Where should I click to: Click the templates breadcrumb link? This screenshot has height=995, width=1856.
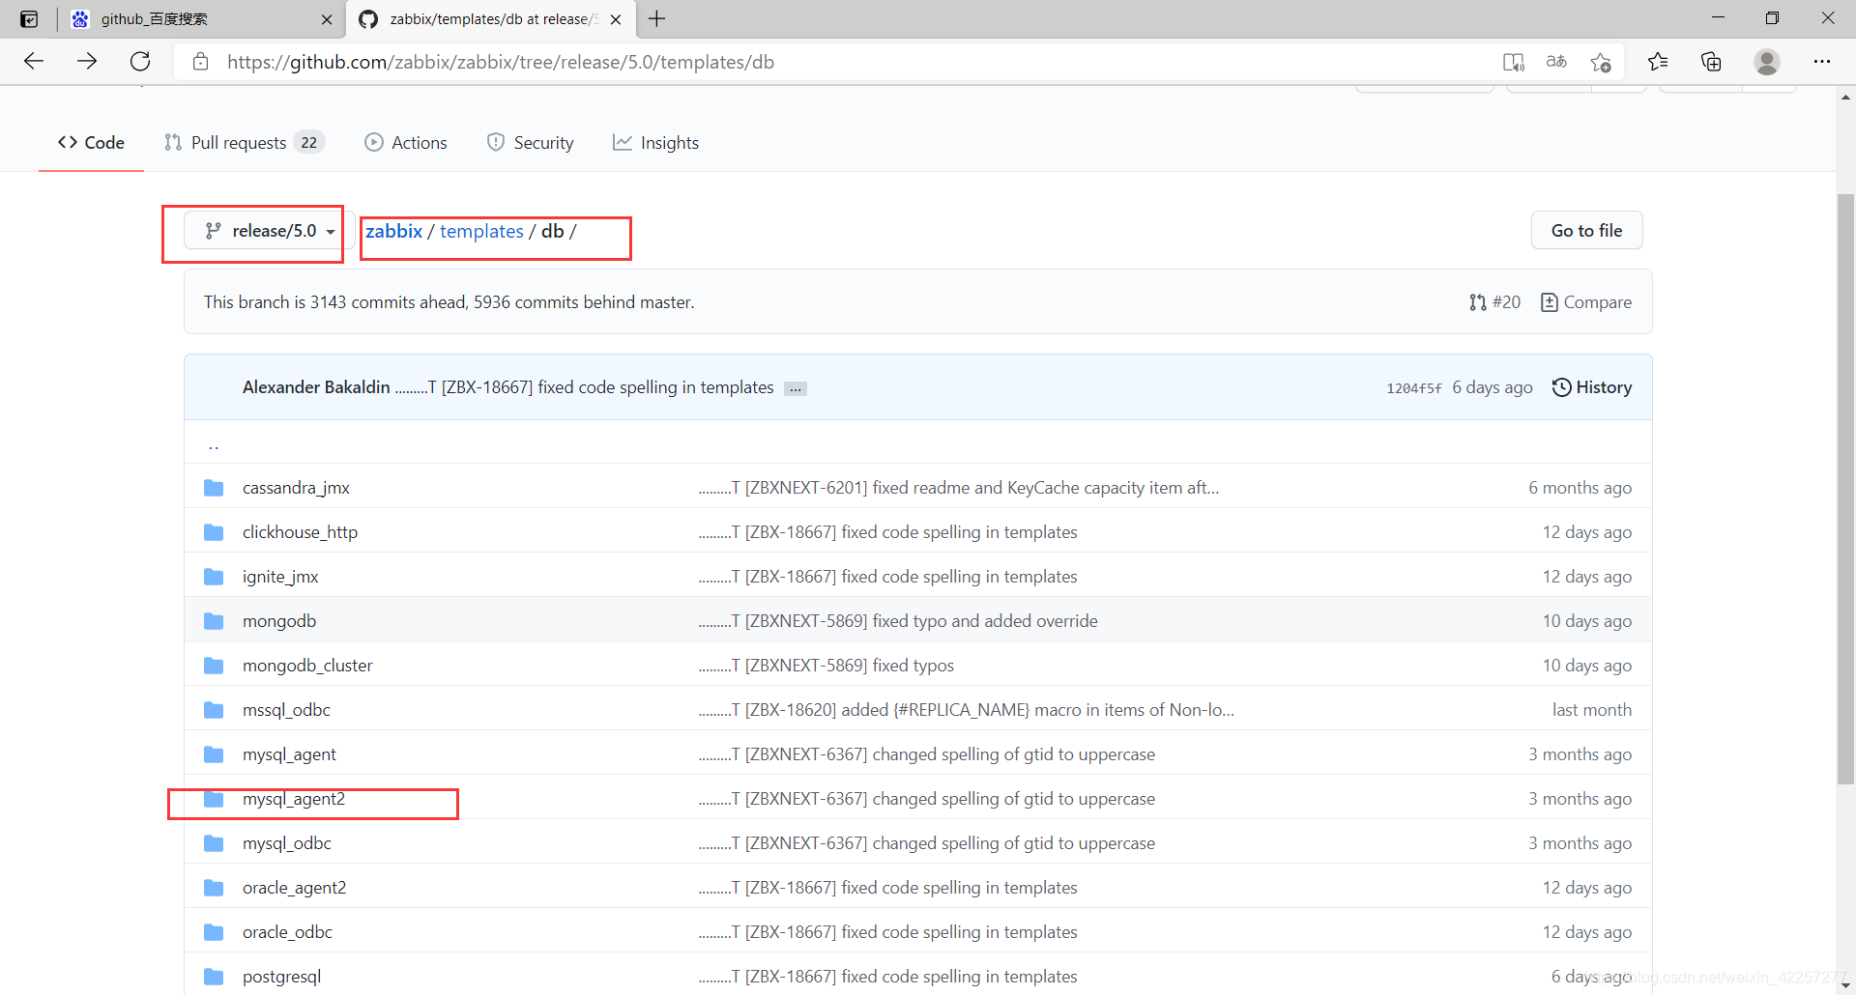click(481, 231)
